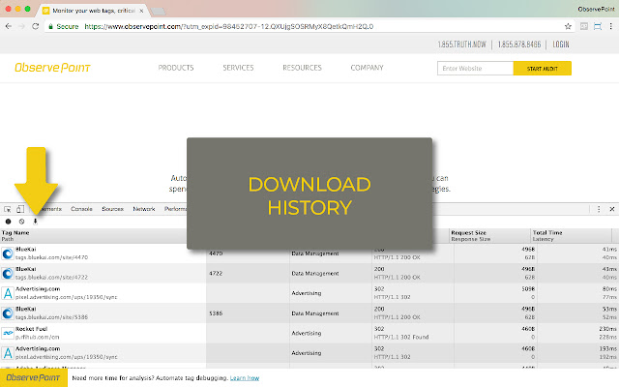This screenshot has width=619, height=387.
Task: Click the Start Audit button
Action: 542,69
